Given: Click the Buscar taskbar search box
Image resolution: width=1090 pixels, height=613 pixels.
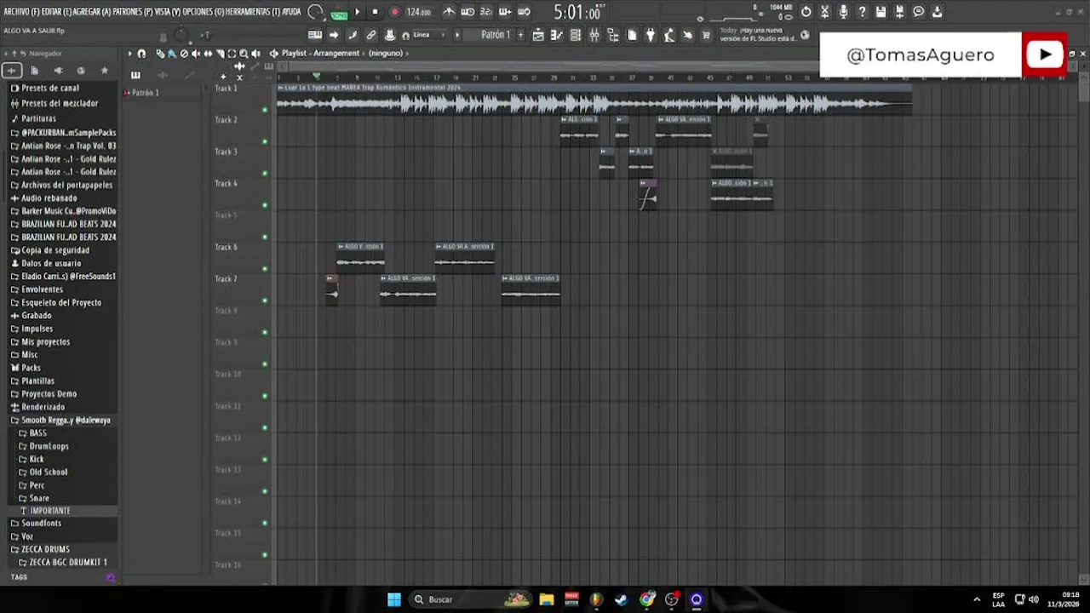Looking at the screenshot, I should 470,599.
